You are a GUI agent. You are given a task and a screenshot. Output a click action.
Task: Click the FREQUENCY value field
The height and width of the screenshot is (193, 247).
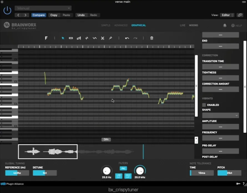[x=220, y=138]
